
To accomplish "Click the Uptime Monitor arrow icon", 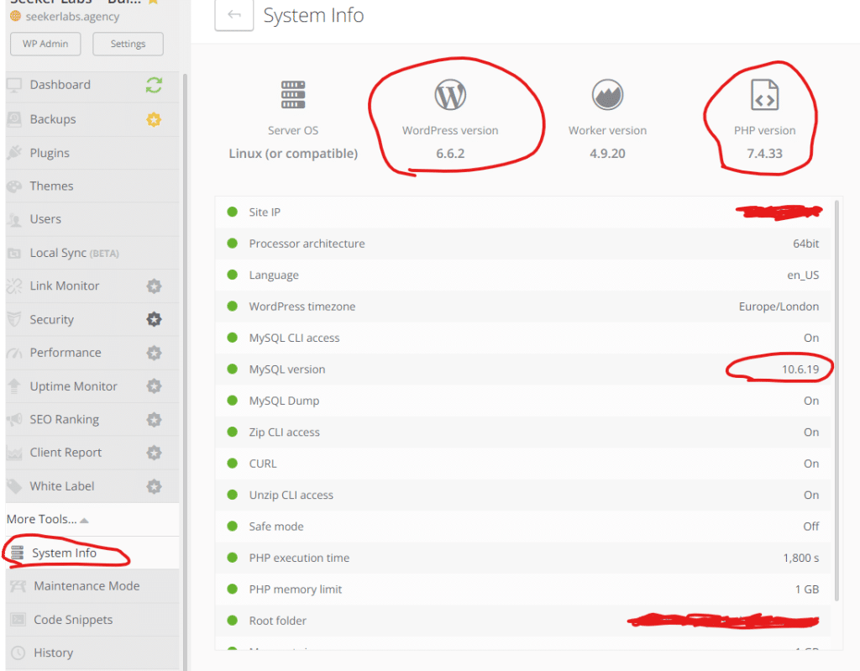I will (x=14, y=386).
